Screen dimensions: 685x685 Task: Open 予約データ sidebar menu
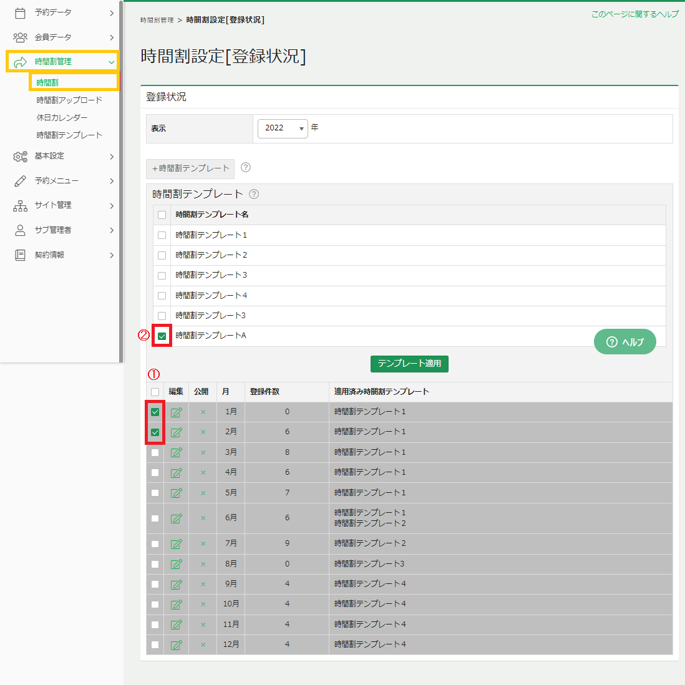pos(53,12)
